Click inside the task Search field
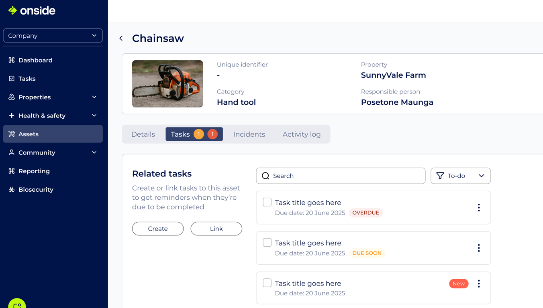 (341, 176)
